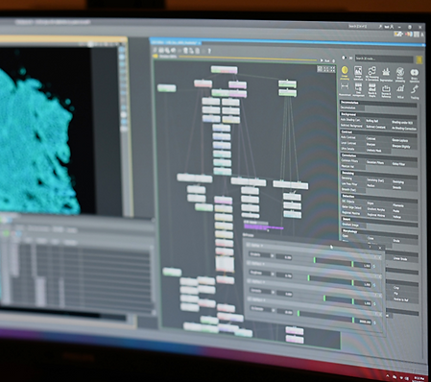431x382 pixels.
Task: Show hidden icons in Windows system tray
Action: click(388, 375)
